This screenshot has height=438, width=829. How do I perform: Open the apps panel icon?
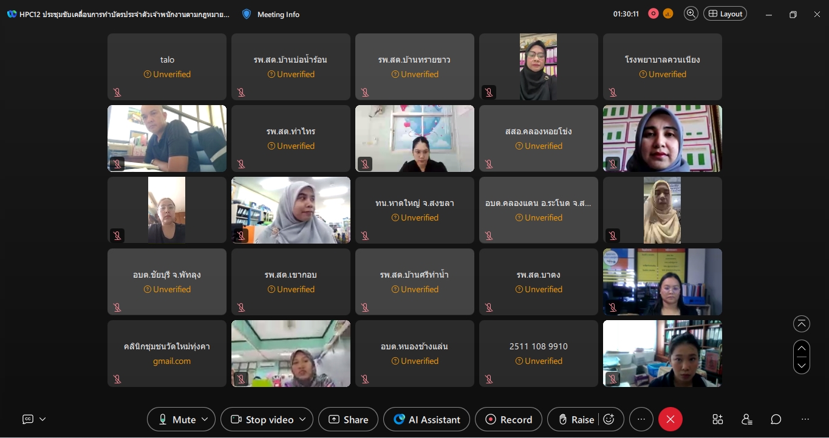point(718,419)
